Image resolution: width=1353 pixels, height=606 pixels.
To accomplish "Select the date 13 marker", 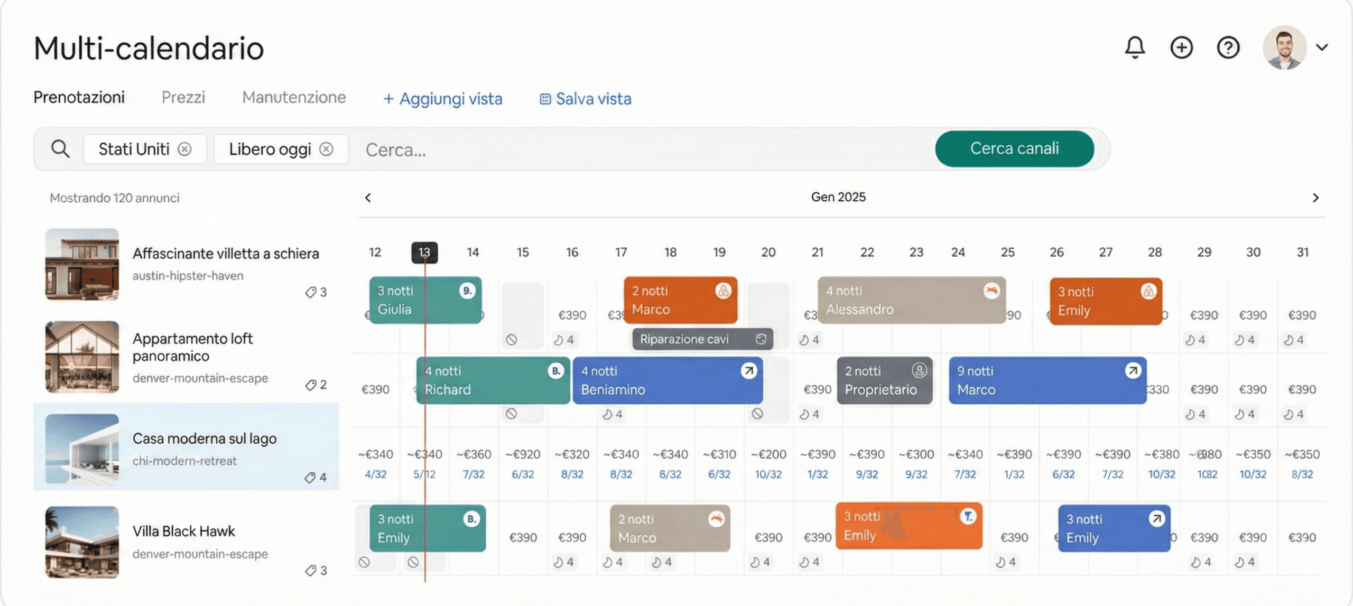I will (424, 253).
